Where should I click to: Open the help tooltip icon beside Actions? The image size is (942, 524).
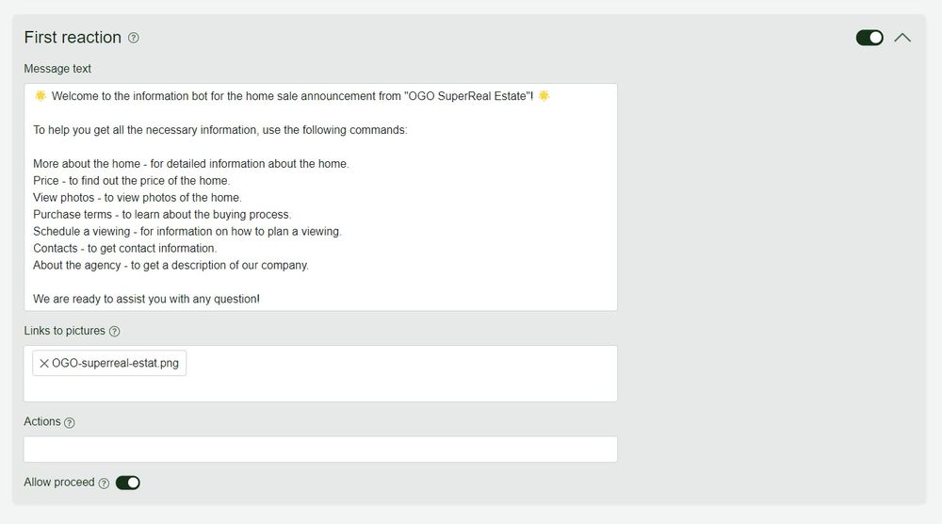(70, 422)
